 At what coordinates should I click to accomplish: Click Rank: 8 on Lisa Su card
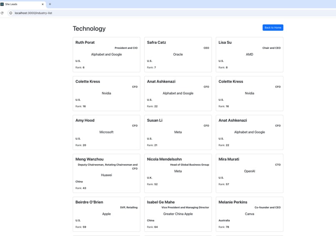[223, 67]
